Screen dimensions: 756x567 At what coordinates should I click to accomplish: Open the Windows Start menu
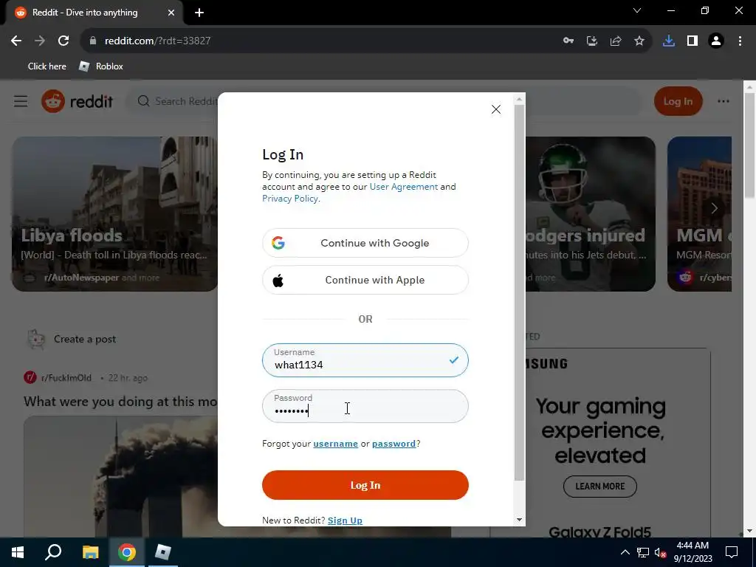pos(18,552)
